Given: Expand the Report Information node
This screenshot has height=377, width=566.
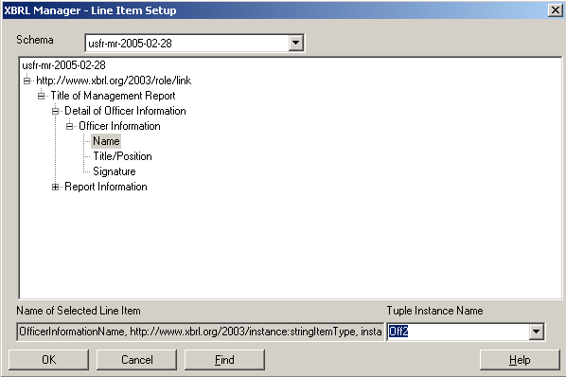Looking at the screenshot, I should click(55, 187).
